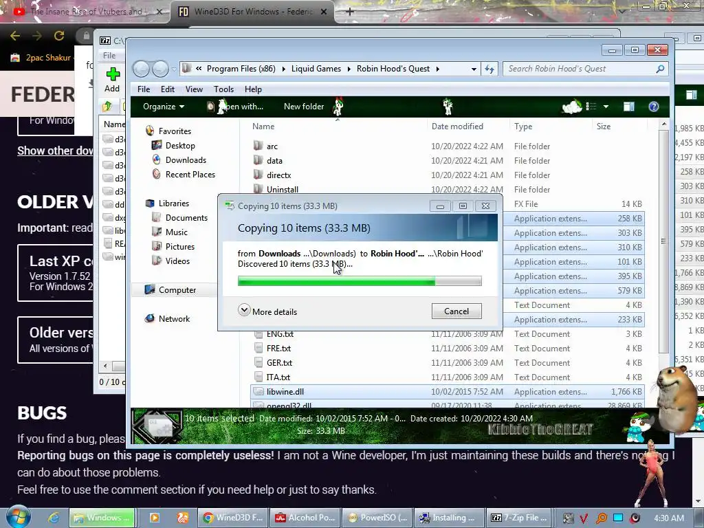Open the media player taskbar icon
The image size is (704, 528).
[154, 518]
